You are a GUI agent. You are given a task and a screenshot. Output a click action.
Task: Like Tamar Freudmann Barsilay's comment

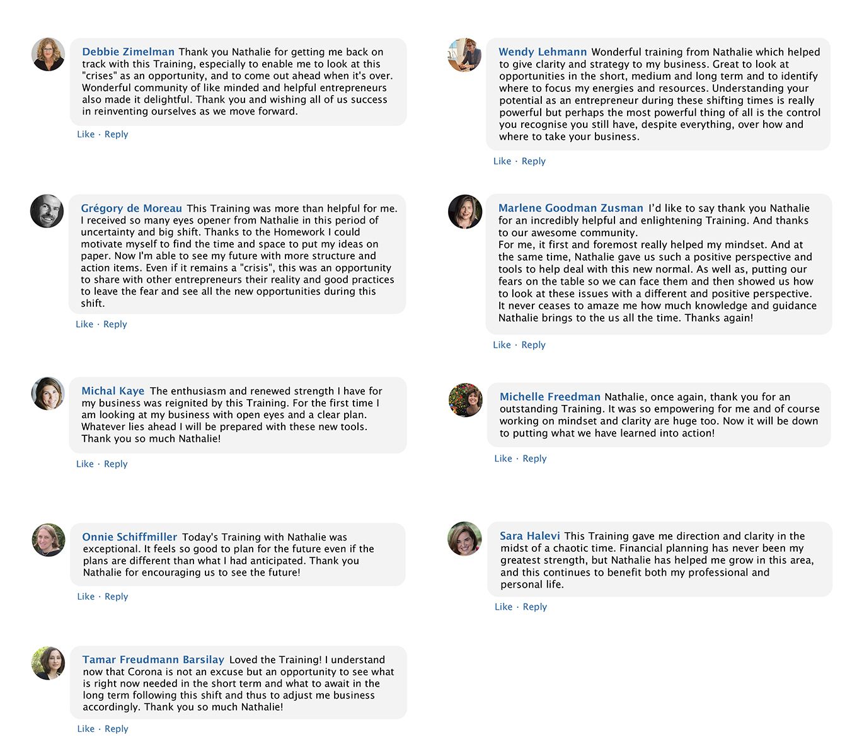[86, 729]
